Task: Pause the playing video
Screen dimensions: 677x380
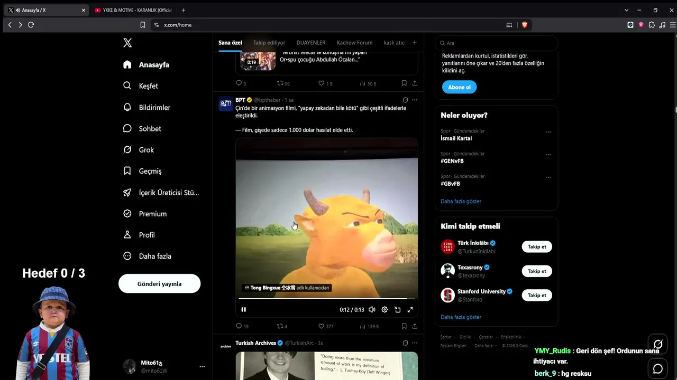Action: 243,310
